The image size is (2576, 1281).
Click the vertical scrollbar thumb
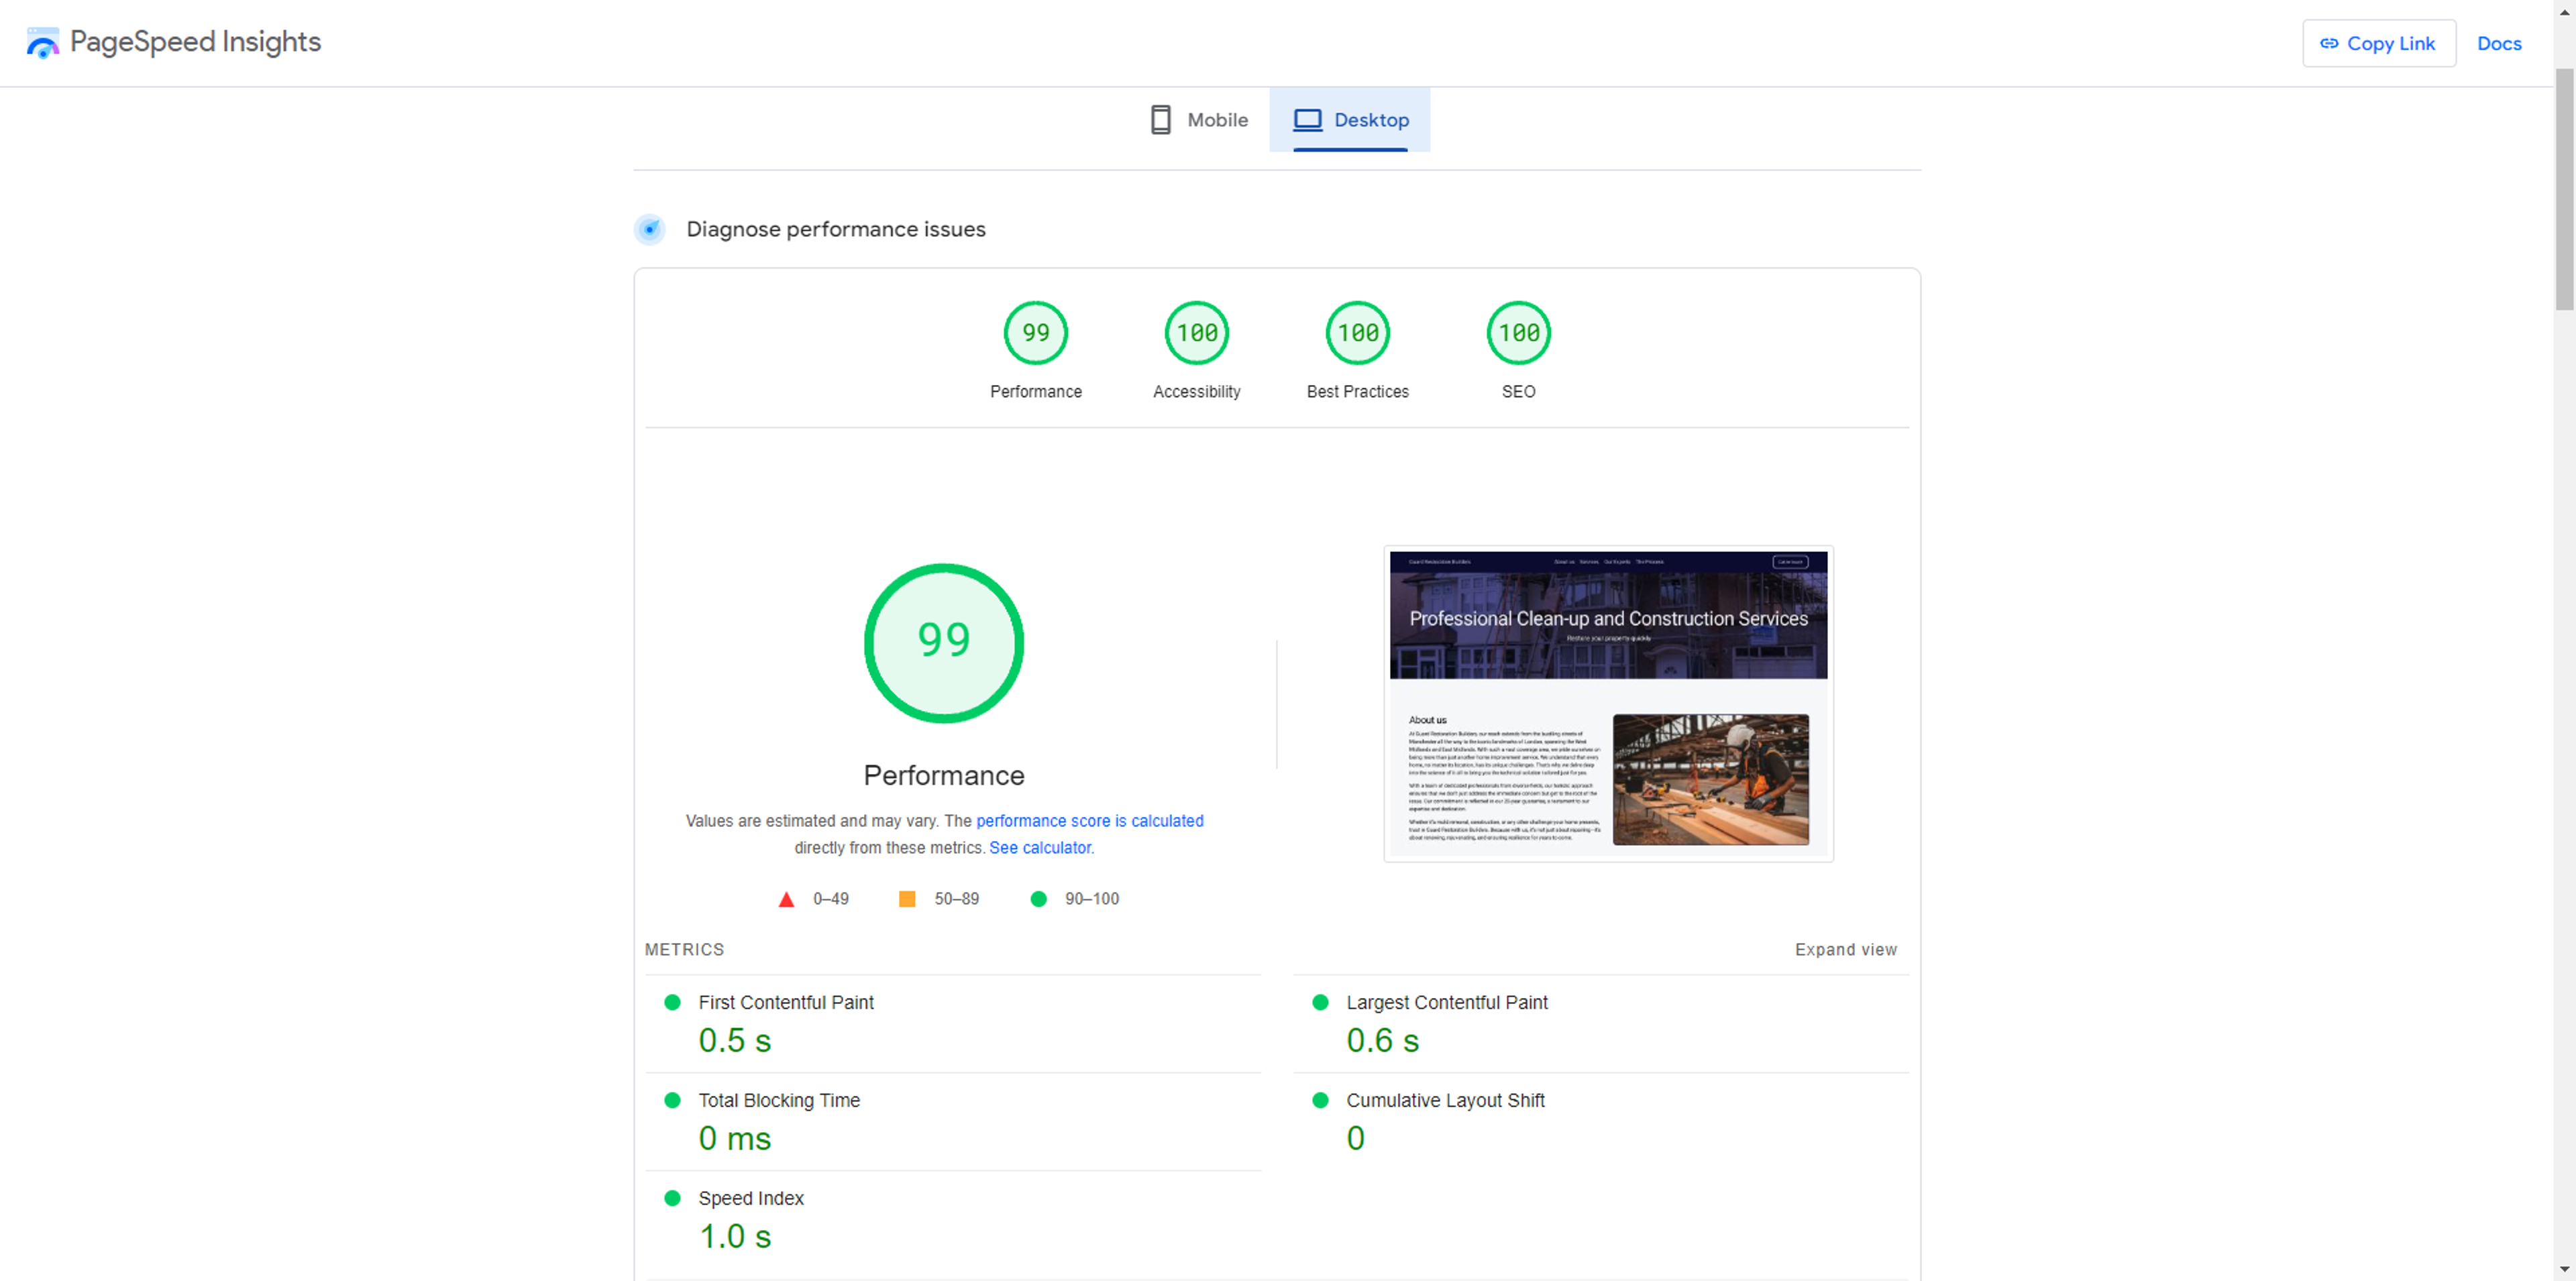pyautogui.click(x=2564, y=190)
